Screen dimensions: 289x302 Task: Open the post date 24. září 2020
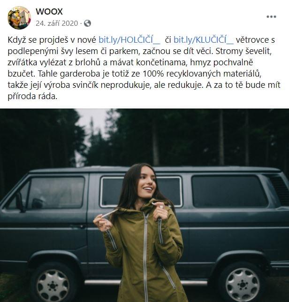pyautogui.click(x=57, y=23)
